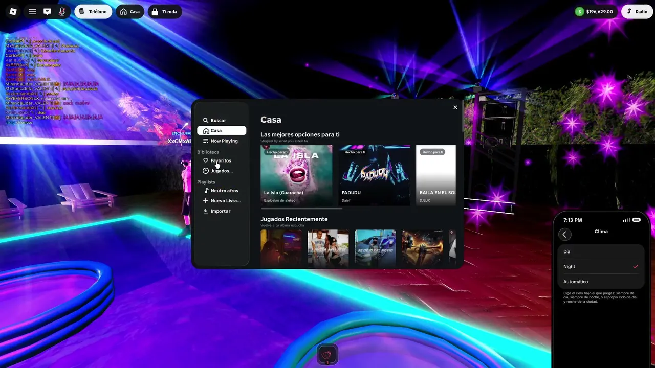Click the Biblioteca section label

point(208,152)
